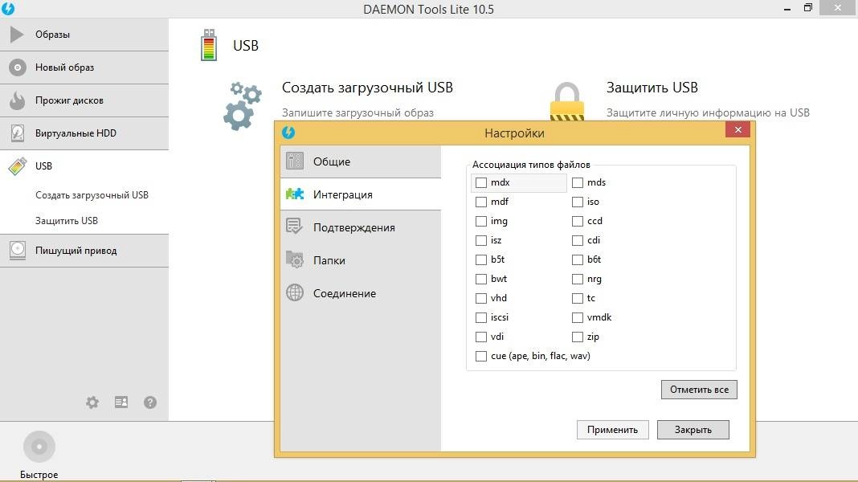Click the USB stick icon in sidebar
Image resolution: width=858 pixels, height=482 pixels.
[18, 165]
